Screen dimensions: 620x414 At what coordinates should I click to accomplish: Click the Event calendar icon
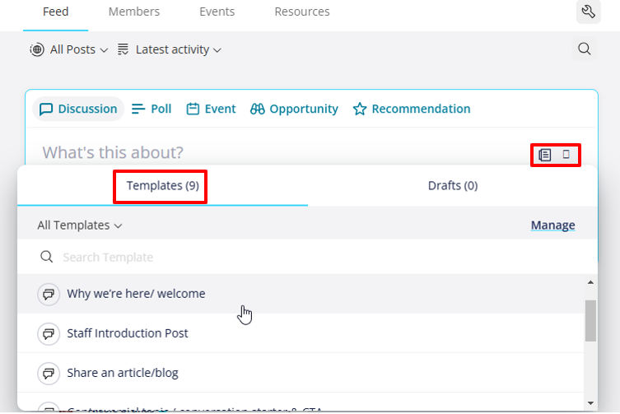(193, 109)
